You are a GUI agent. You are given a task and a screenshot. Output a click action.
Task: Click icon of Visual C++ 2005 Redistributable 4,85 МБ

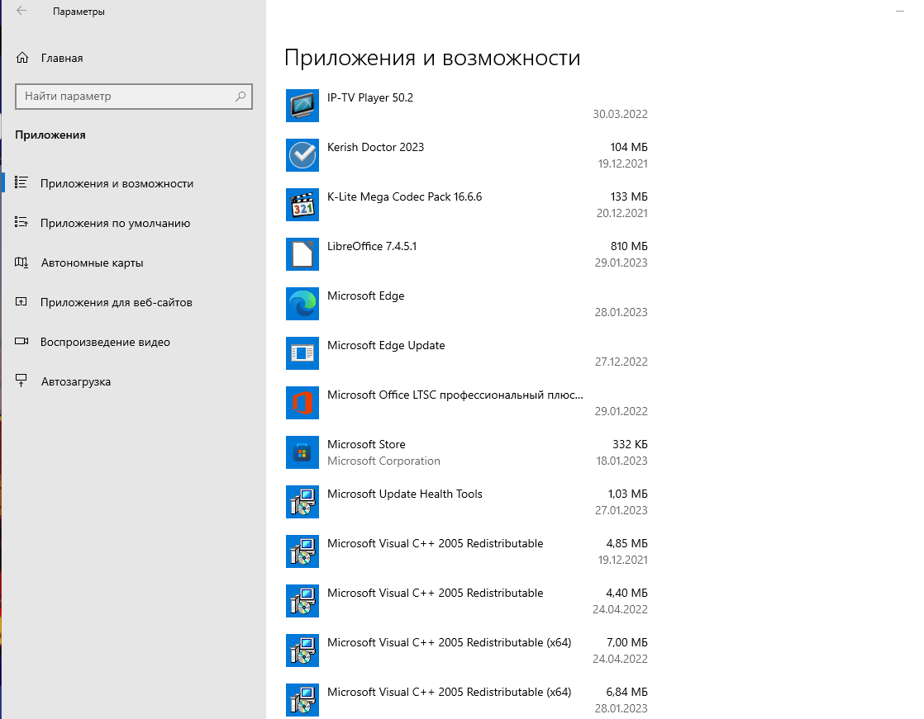(x=302, y=551)
